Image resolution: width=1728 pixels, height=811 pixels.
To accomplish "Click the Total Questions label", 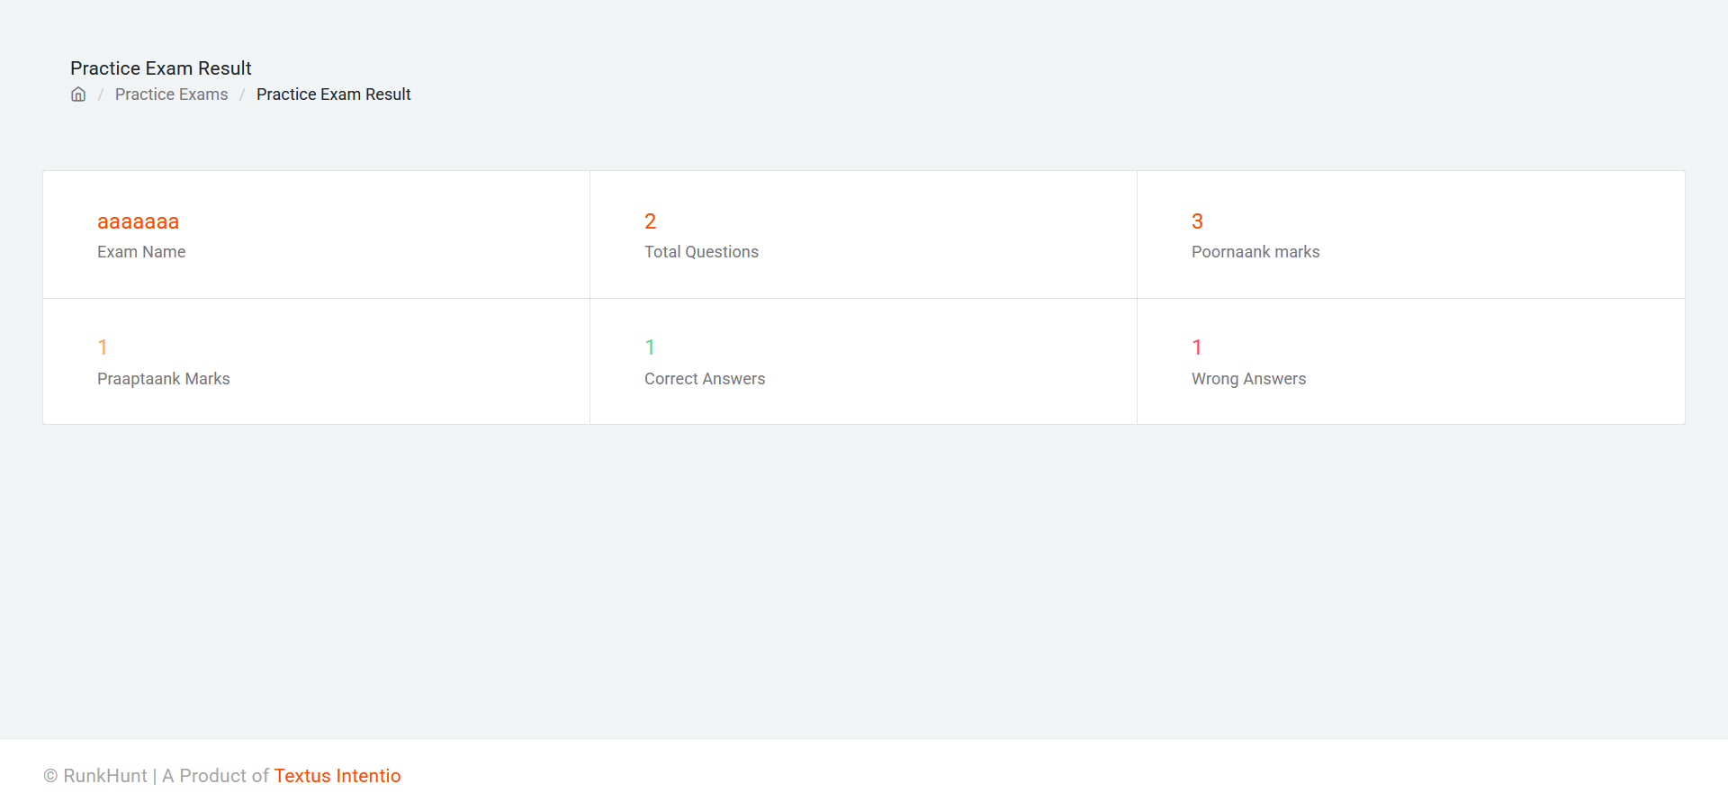I will tap(701, 252).
